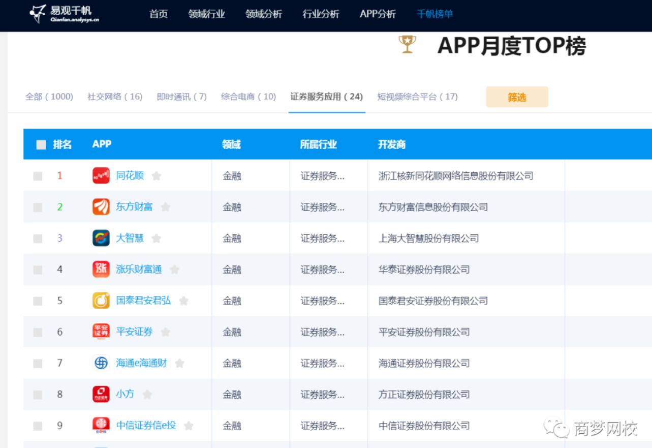Open the 小方 app link

[126, 394]
